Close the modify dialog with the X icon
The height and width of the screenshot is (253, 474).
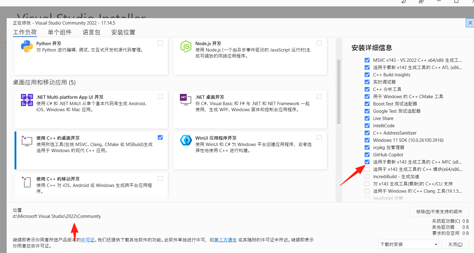tap(470, 23)
